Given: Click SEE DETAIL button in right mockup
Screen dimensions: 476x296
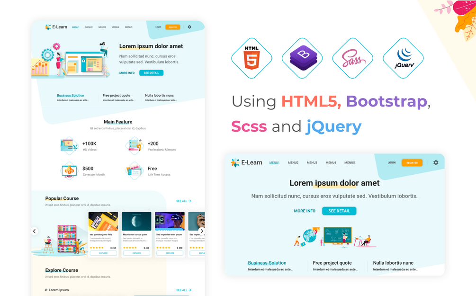Looking at the screenshot, I should [339, 211].
